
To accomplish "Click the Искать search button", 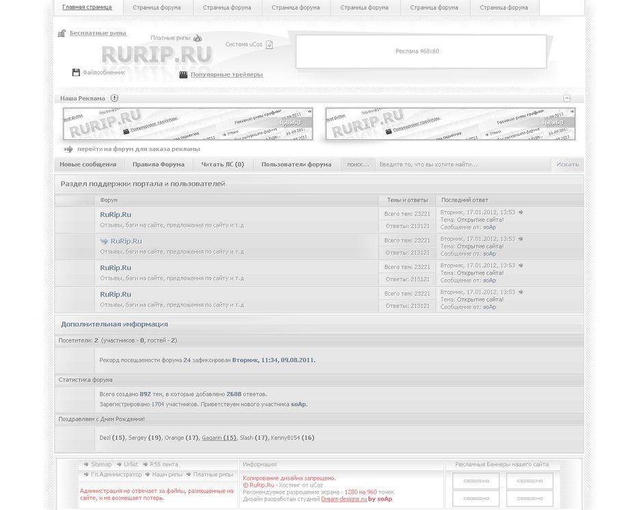I will 567,165.
